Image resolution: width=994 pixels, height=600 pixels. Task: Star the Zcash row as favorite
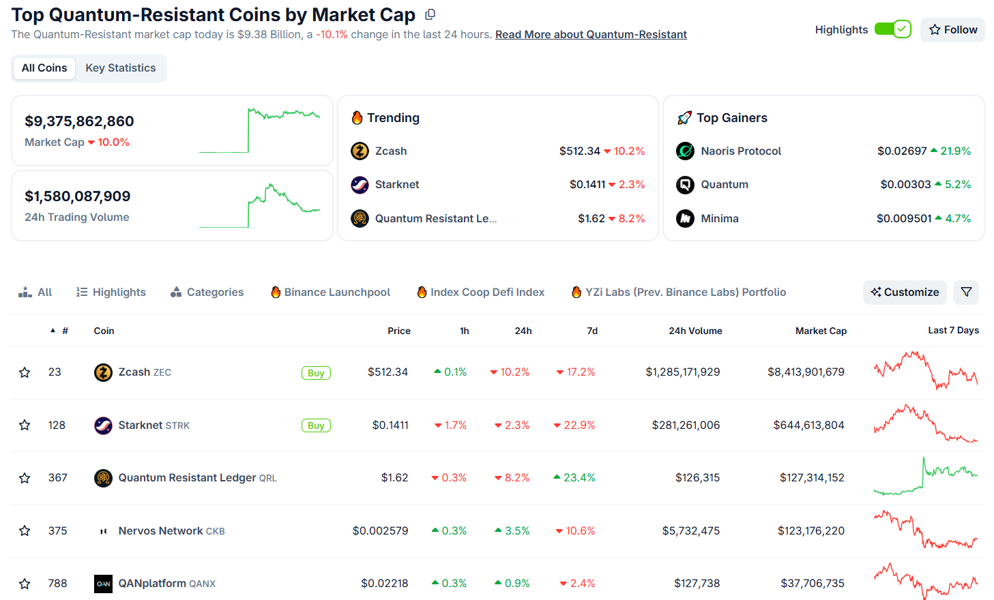click(25, 372)
